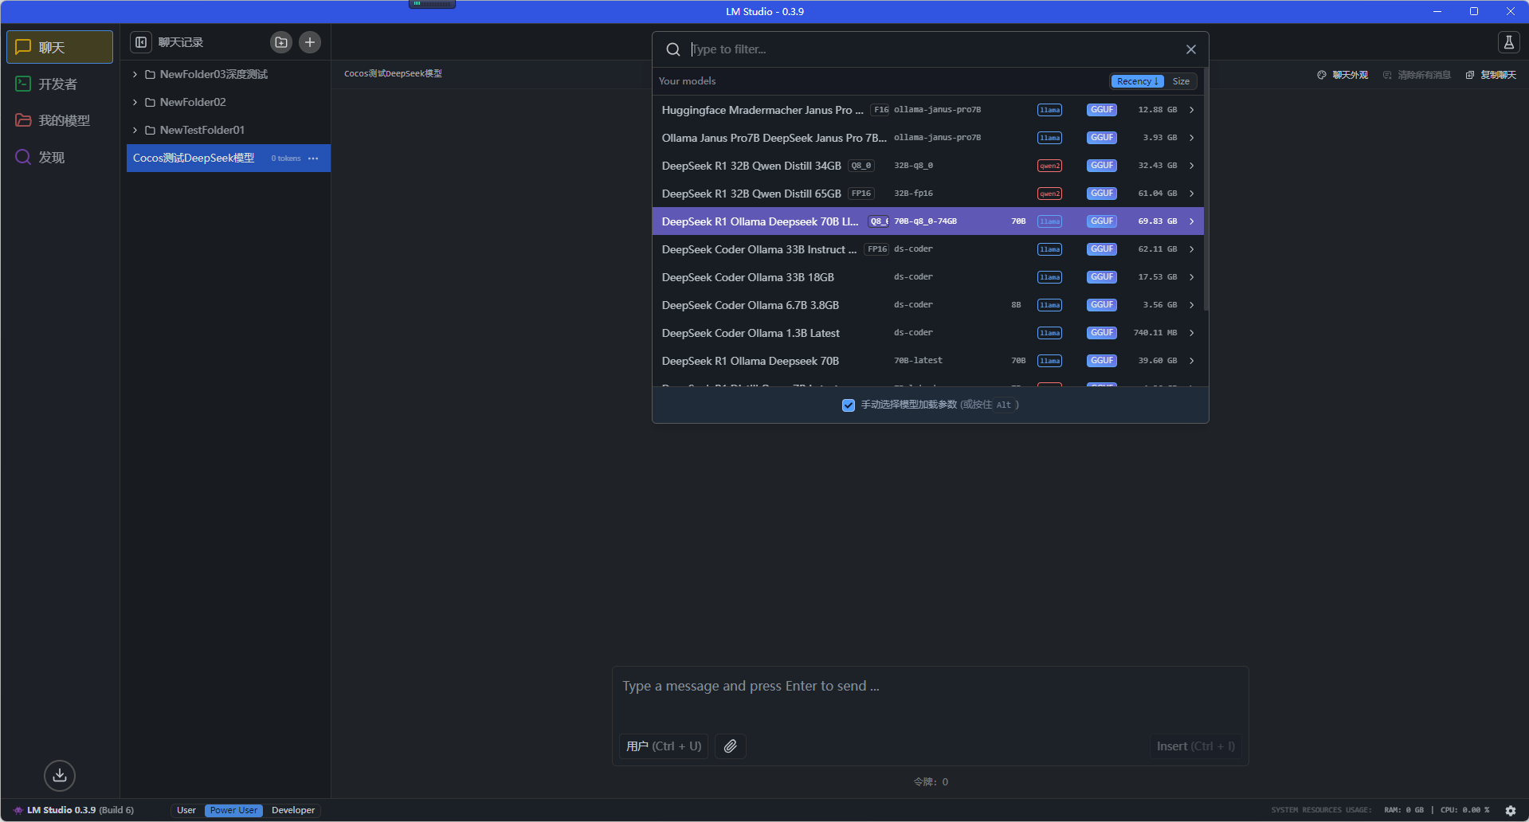This screenshot has width=1529, height=822.
Task: Expand options for DeepSeek R1 32B Qwen Distill 65GB
Action: [x=1191, y=194]
